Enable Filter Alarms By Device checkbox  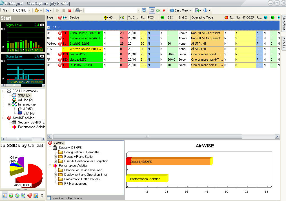[49, 198]
